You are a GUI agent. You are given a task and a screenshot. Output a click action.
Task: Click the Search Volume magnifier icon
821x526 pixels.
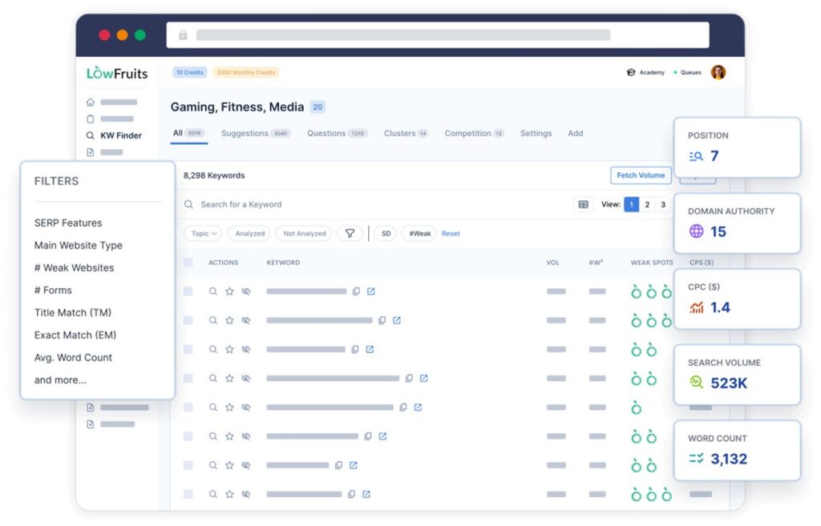697,382
